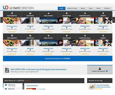The width and height of the screenshot is (115, 95).
Task: Open the About page from the navigation
Action: pyautogui.click(x=83, y=8)
